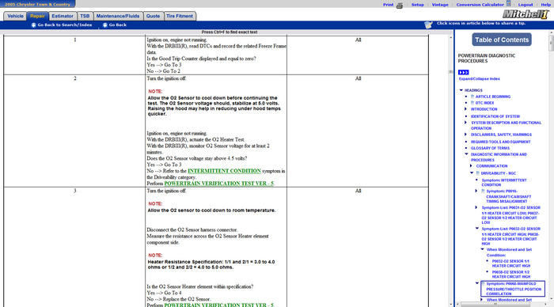The image size is (554, 307).
Task: Open the DTC INDEX contents entry
Action: click(x=484, y=103)
